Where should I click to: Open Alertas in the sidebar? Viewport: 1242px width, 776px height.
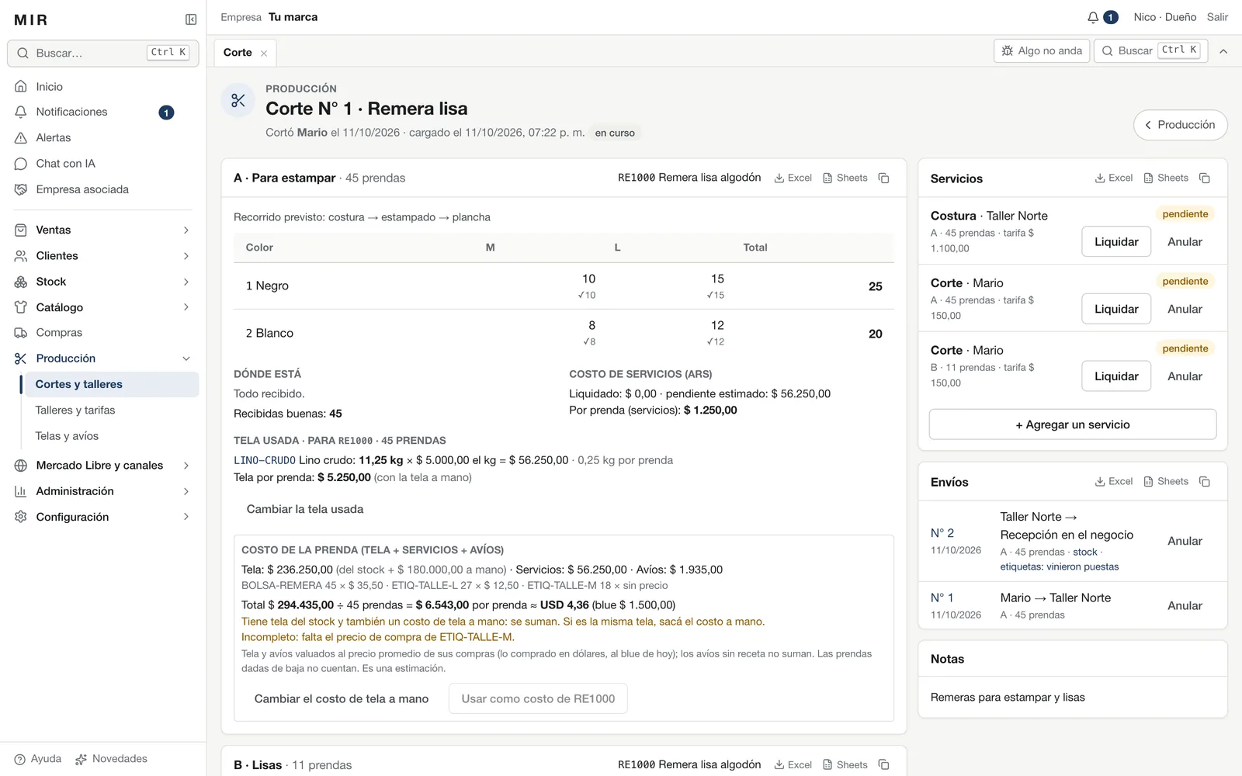(102, 137)
